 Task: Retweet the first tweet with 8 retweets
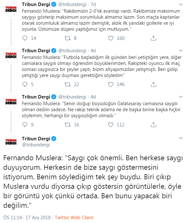pos(67,38)
